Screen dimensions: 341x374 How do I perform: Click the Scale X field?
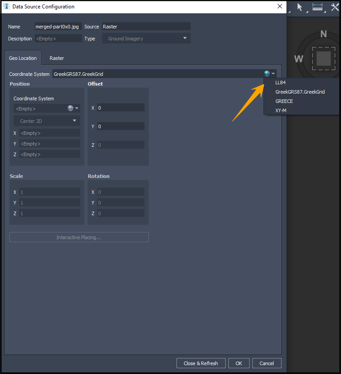[x=50, y=192]
